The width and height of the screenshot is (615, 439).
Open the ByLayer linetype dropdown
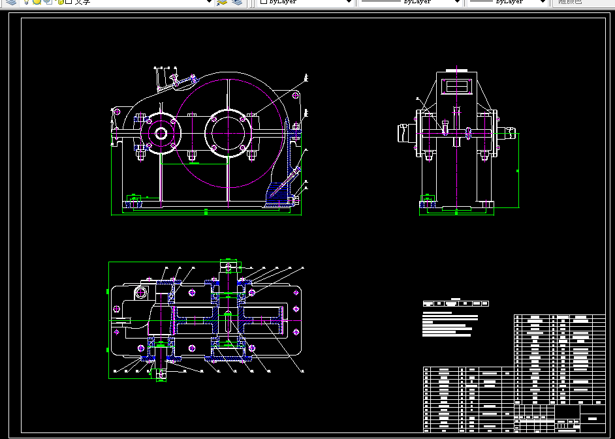tap(457, 2)
